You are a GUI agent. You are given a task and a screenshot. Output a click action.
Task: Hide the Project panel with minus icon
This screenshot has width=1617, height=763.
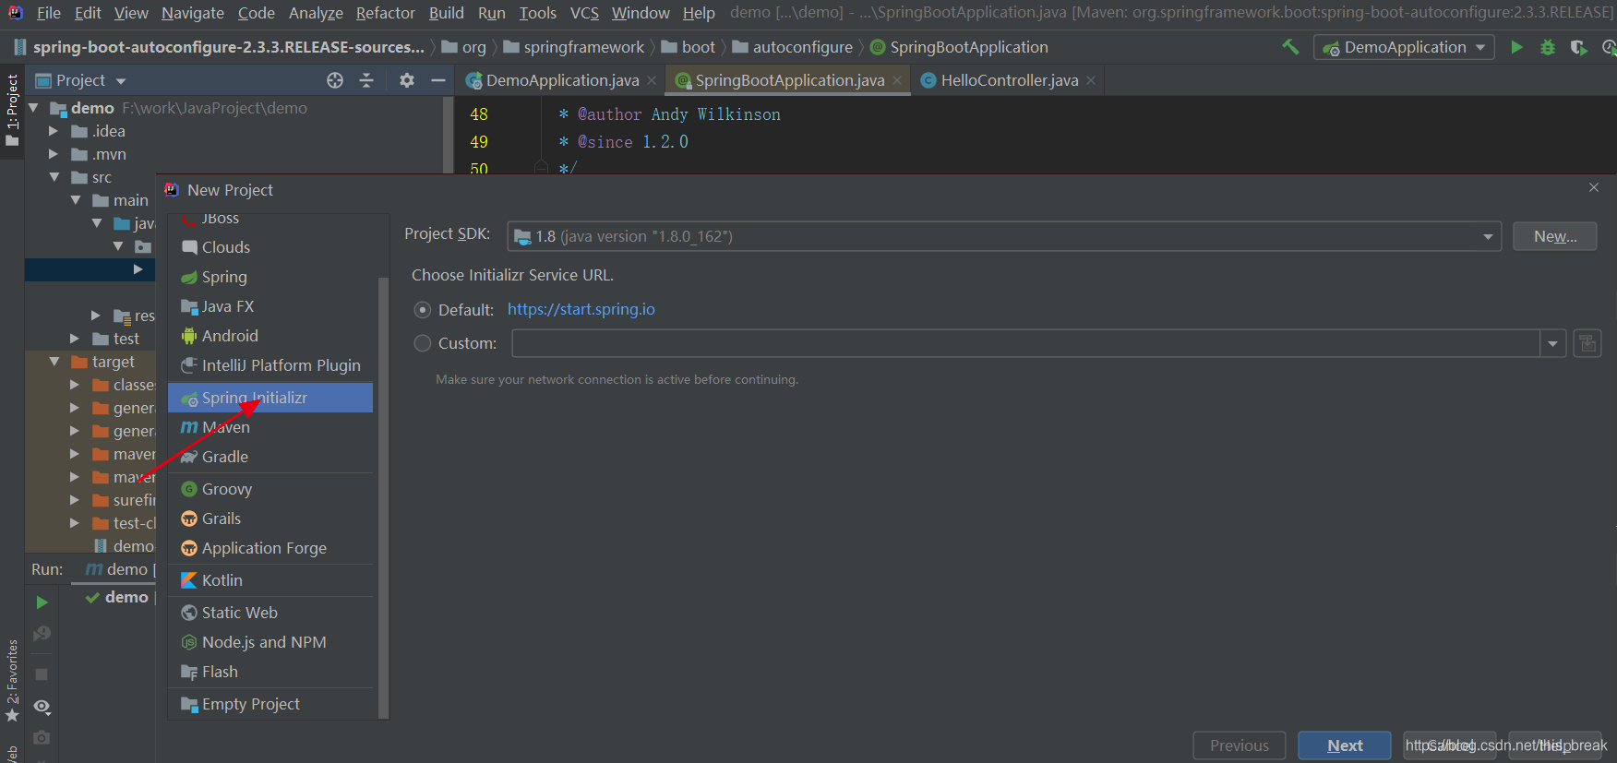pos(438,80)
